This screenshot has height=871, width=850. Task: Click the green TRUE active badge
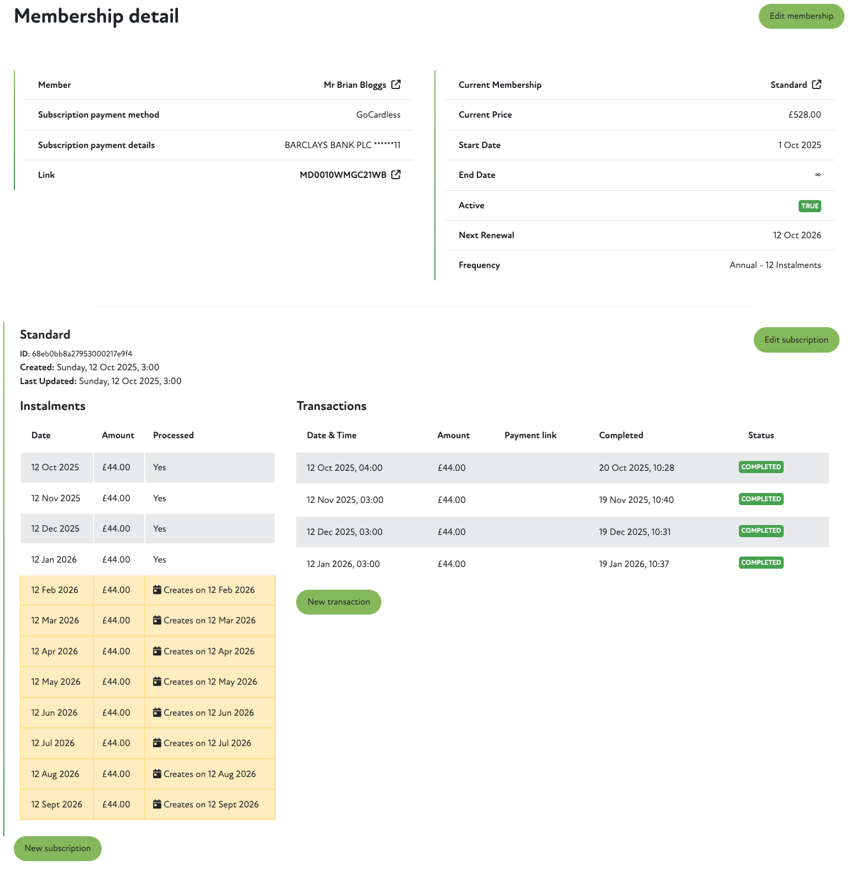(810, 206)
